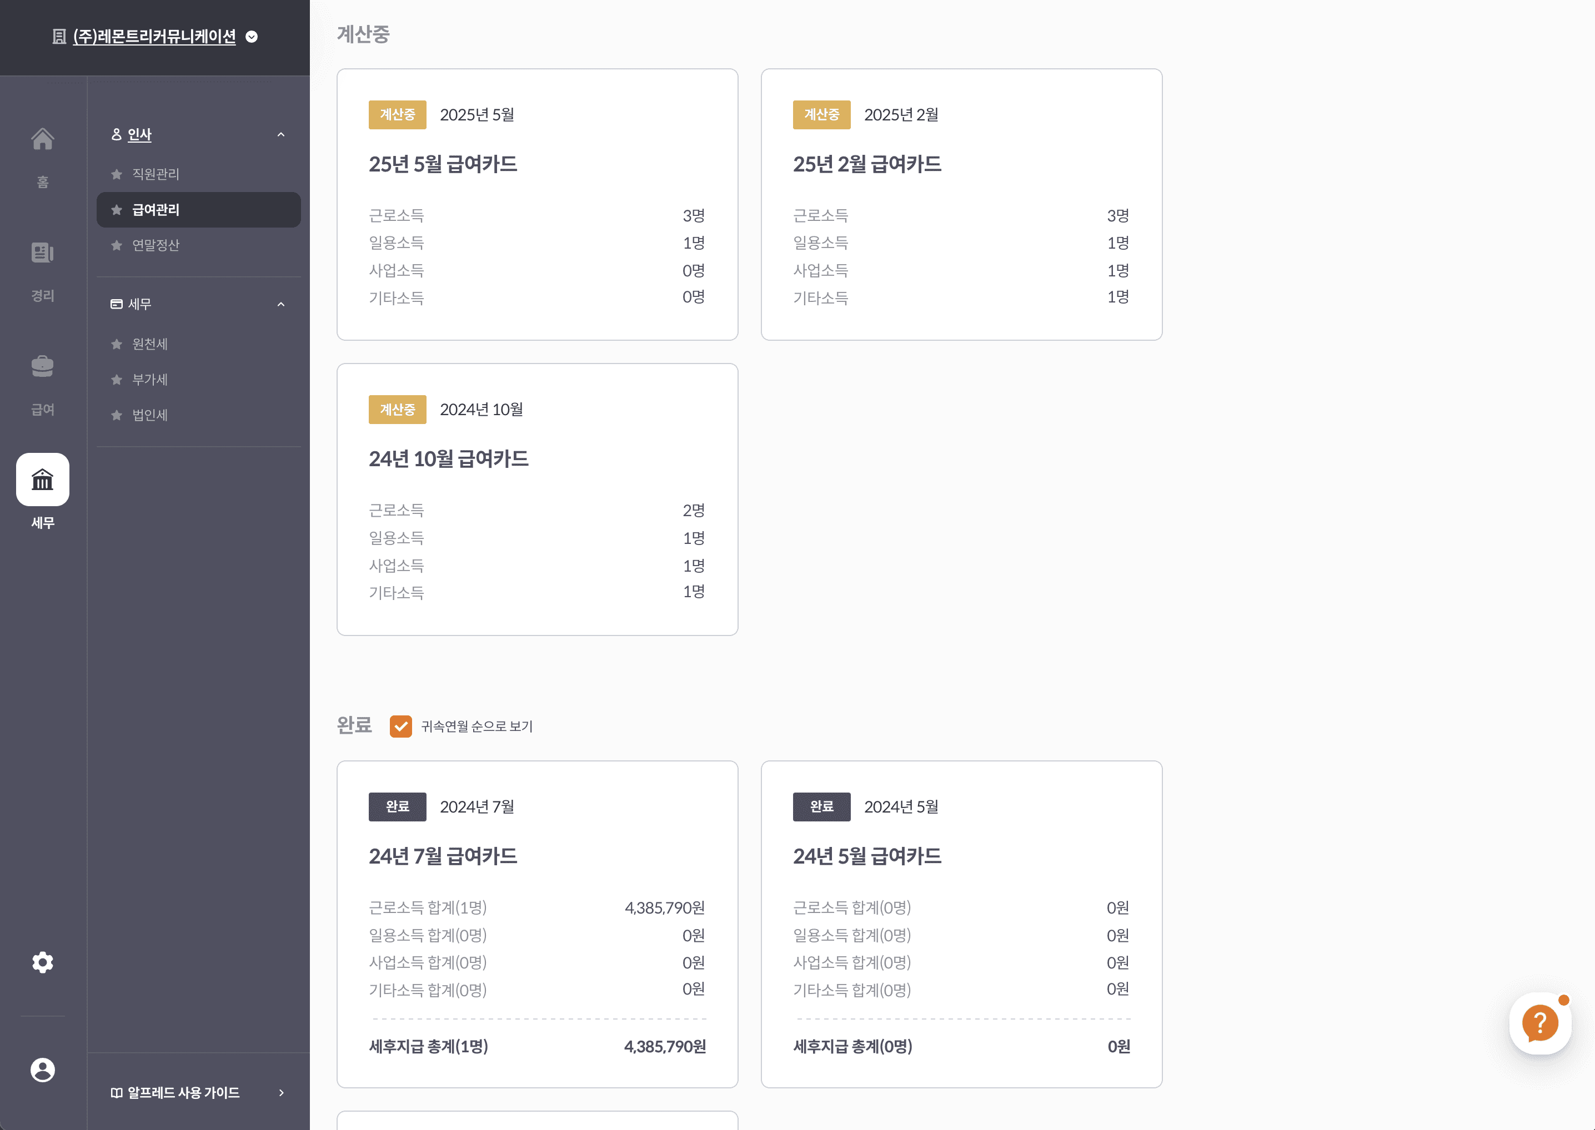Open the user profile avatar icon

[x=42, y=1070]
